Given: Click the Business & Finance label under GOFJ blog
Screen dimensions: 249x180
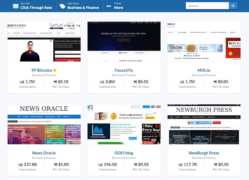Looking at the screenshot, I should pos(124,158).
